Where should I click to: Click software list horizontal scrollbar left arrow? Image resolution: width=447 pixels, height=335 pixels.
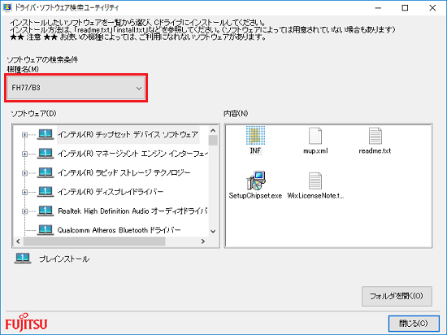18,241
